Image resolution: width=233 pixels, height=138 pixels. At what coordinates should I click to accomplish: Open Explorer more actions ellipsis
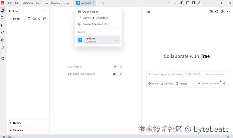point(45,11)
